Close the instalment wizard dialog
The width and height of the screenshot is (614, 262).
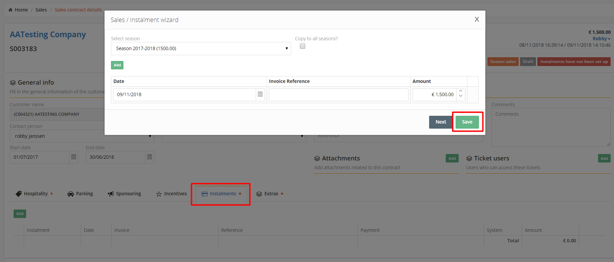click(x=477, y=19)
